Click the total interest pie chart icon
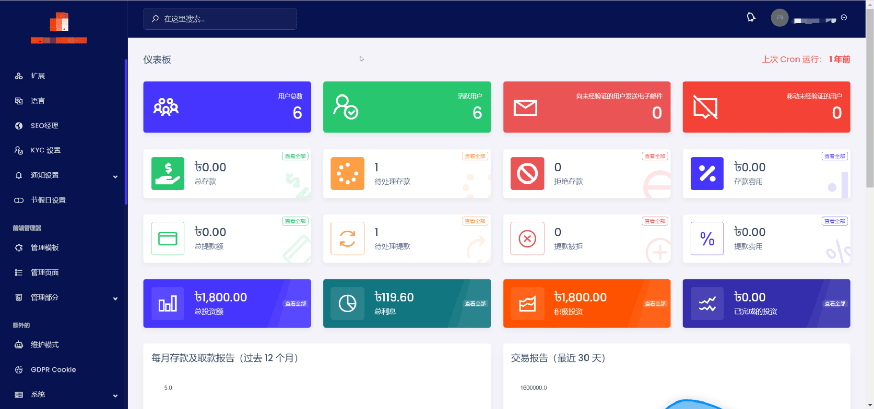This screenshot has width=874, height=409. click(347, 304)
